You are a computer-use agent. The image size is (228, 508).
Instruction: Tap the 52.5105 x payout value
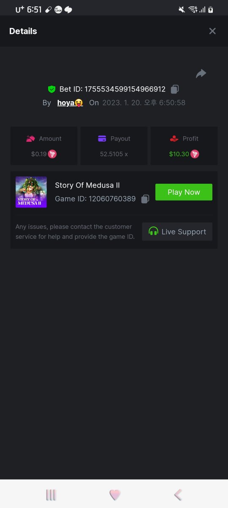[x=114, y=154]
